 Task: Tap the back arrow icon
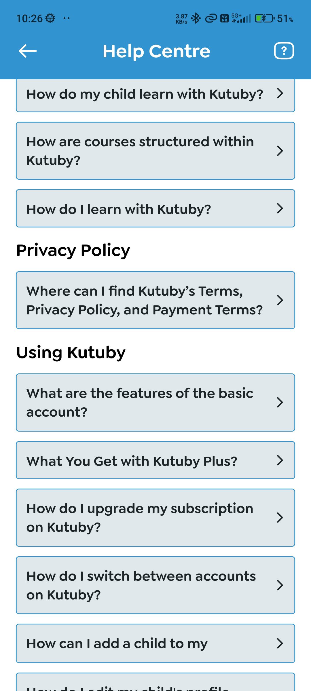pyautogui.click(x=28, y=51)
